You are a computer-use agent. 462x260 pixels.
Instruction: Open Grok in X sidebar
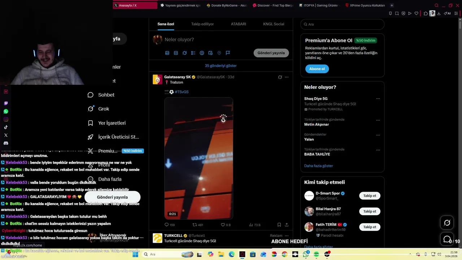[98, 109]
